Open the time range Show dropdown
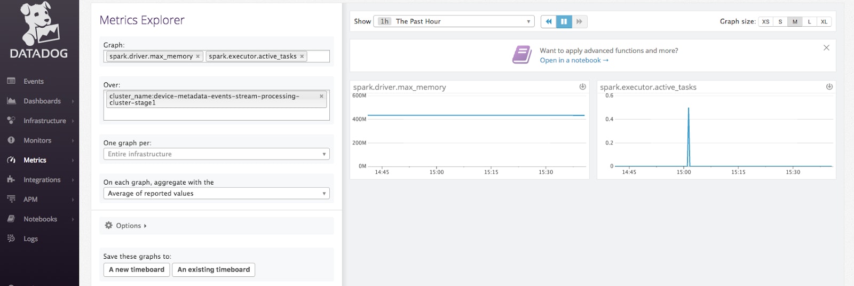This screenshot has width=854, height=286. tap(454, 21)
